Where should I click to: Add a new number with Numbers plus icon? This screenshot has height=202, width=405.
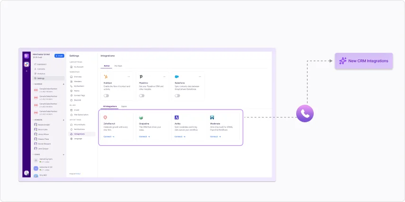tap(63, 84)
